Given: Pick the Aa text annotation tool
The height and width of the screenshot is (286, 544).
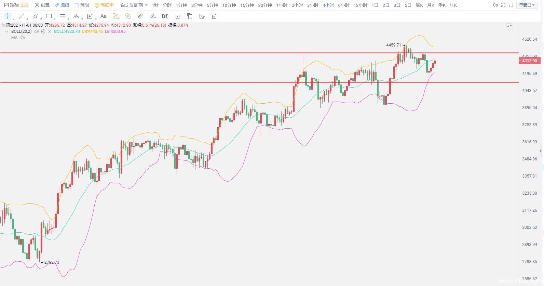Looking at the screenshot, I should (x=104, y=16).
